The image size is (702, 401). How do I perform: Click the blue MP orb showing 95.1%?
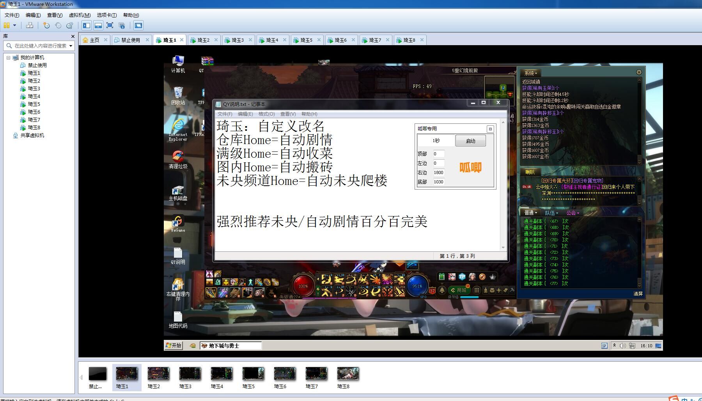417,286
